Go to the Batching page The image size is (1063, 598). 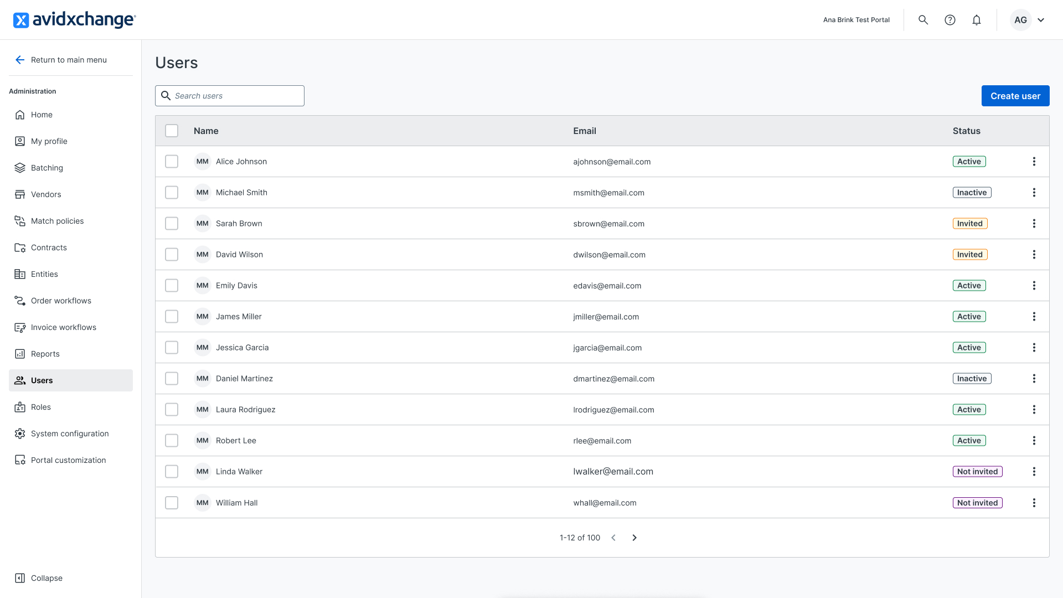tap(71, 168)
